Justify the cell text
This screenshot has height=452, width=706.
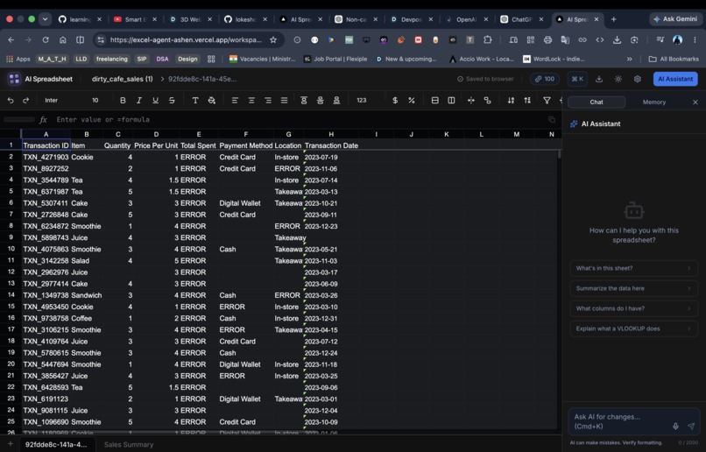point(284,101)
